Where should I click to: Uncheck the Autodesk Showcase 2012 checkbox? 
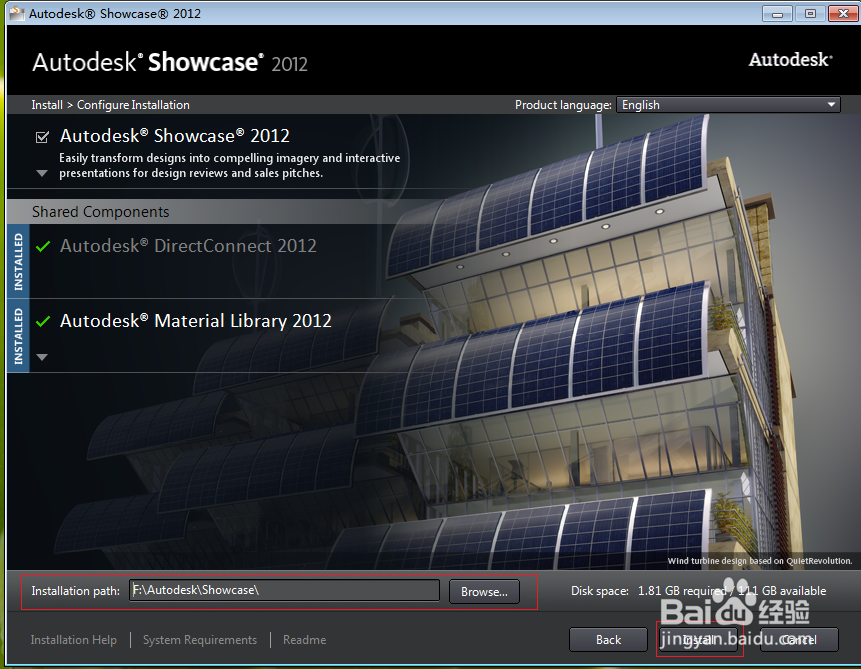click(x=42, y=136)
